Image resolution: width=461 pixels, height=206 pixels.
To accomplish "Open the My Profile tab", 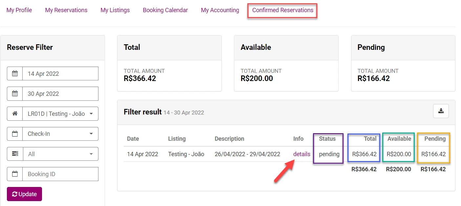I will 19,10.
